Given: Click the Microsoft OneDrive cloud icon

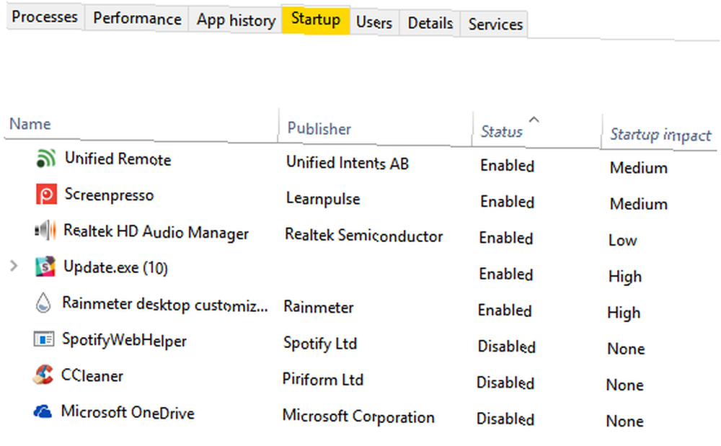Looking at the screenshot, I should click(x=43, y=411).
